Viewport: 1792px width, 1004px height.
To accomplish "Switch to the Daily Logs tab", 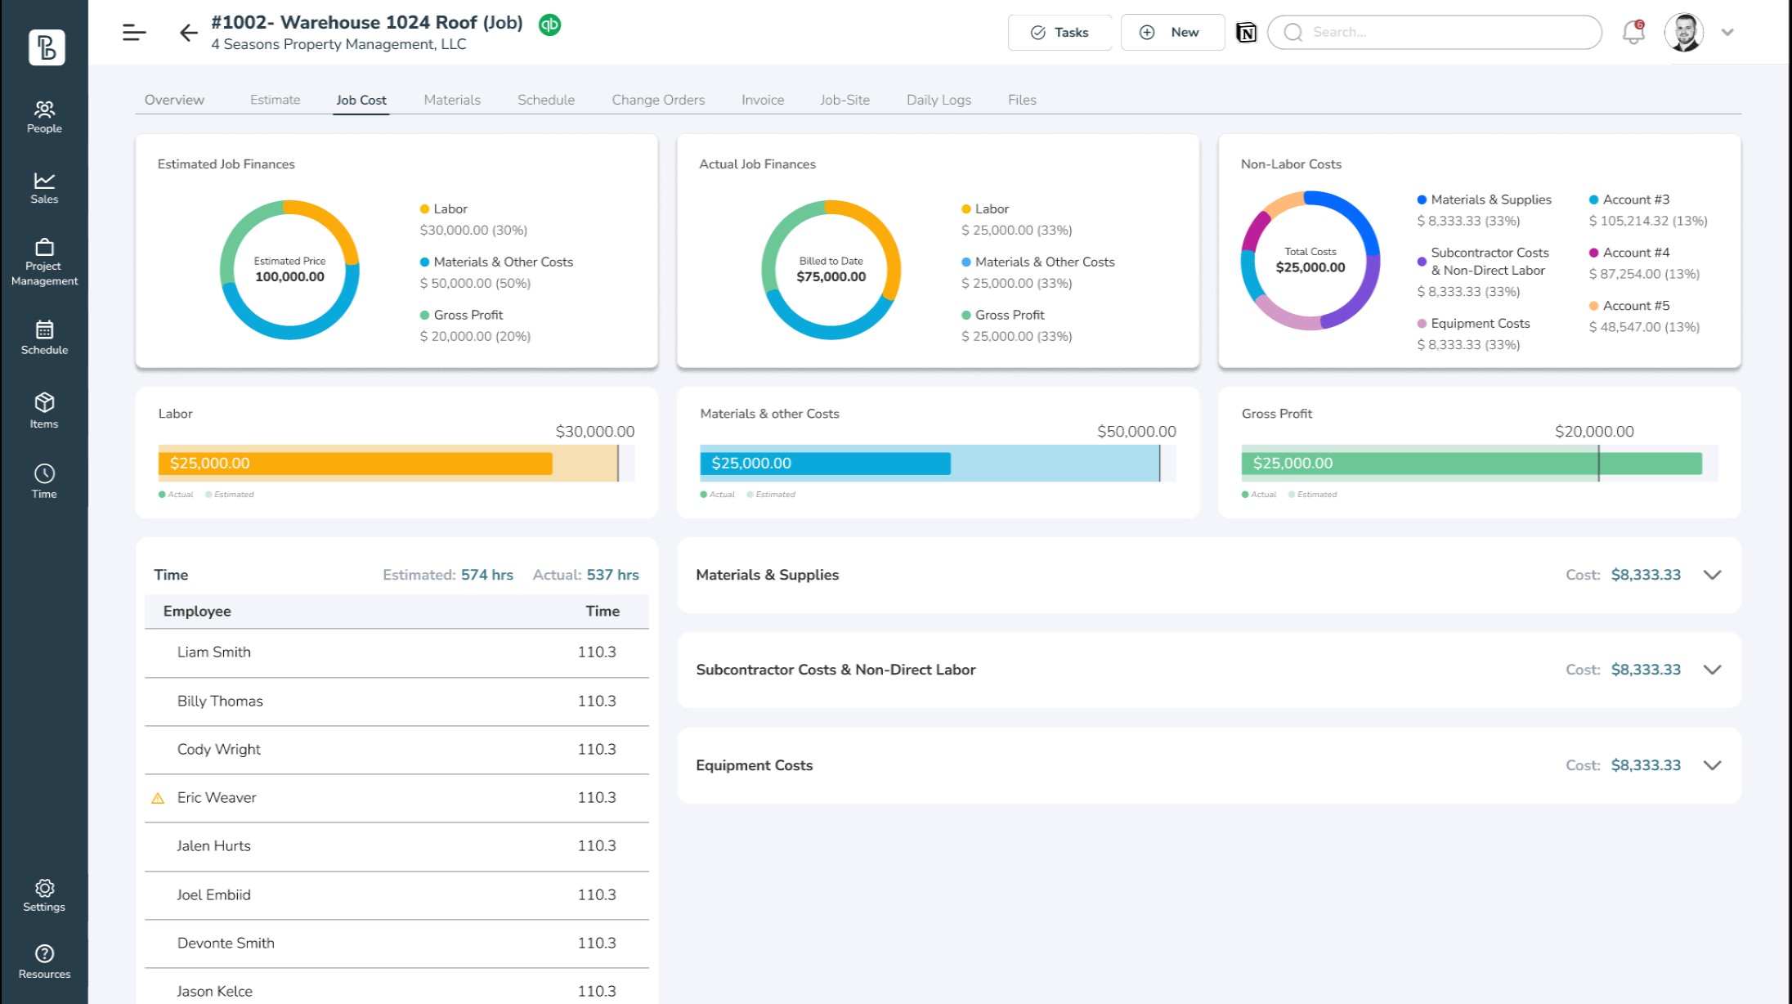I will 939,100.
